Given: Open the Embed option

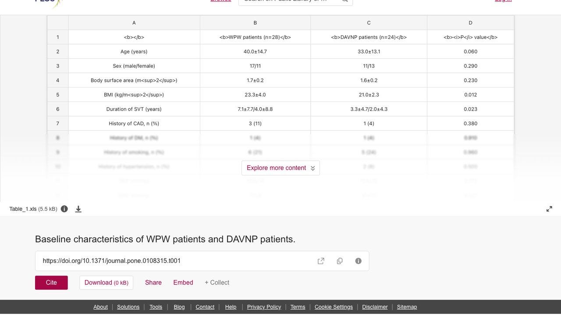Looking at the screenshot, I should (183, 283).
